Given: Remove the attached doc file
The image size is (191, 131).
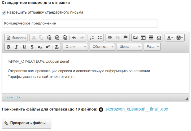Looking at the screenshot, I should tap(101, 109).
